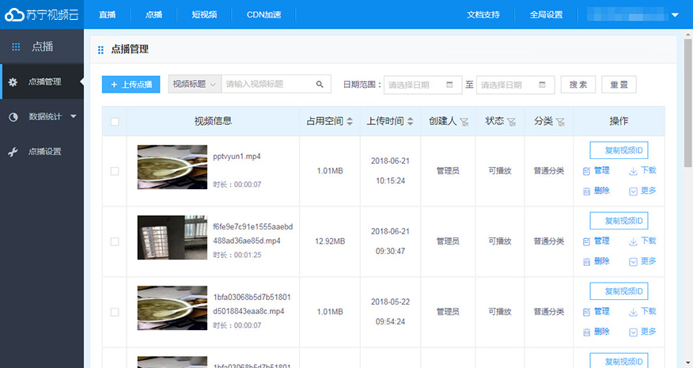Click the end date 请选择日期 field
Viewport: 693px width, 368px height.
515,85
